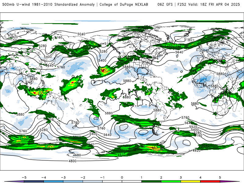The image size is (244, 183).
Task: Click the dark green 1 to 2 colorbar segment
Action: pos(151,181)
